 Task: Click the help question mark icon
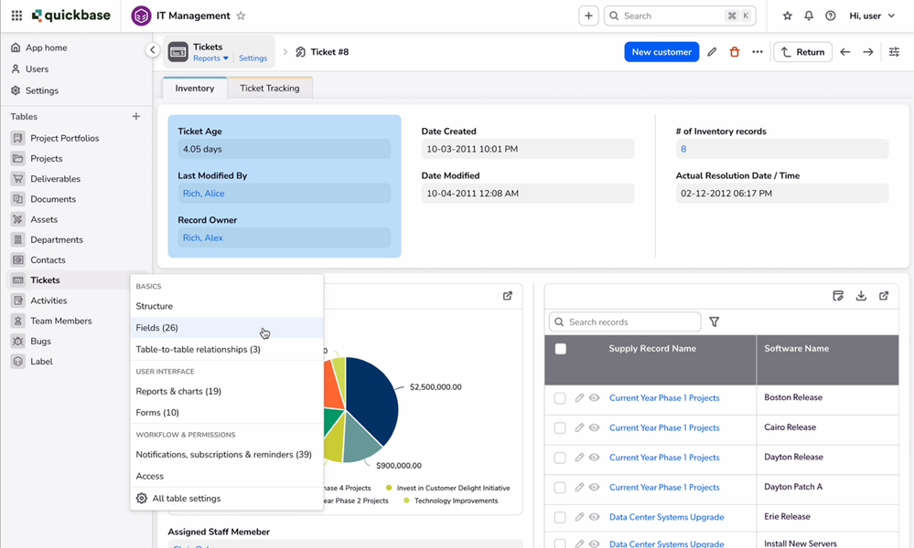click(831, 16)
